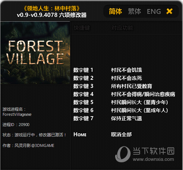Click function 村民不会得病/瞬间治愈疾病

(x=143, y=94)
